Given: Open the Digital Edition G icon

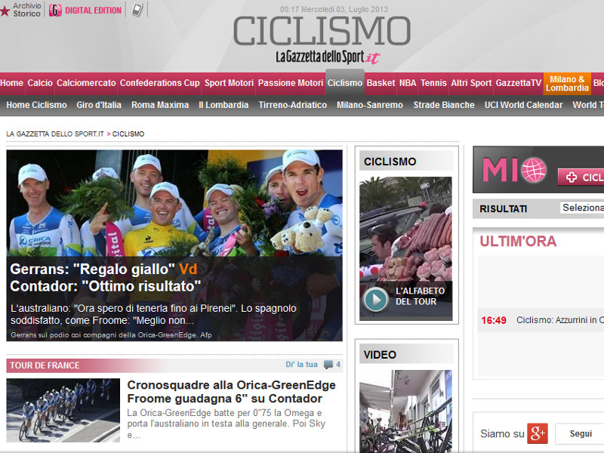Looking at the screenshot, I should pos(55,11).
